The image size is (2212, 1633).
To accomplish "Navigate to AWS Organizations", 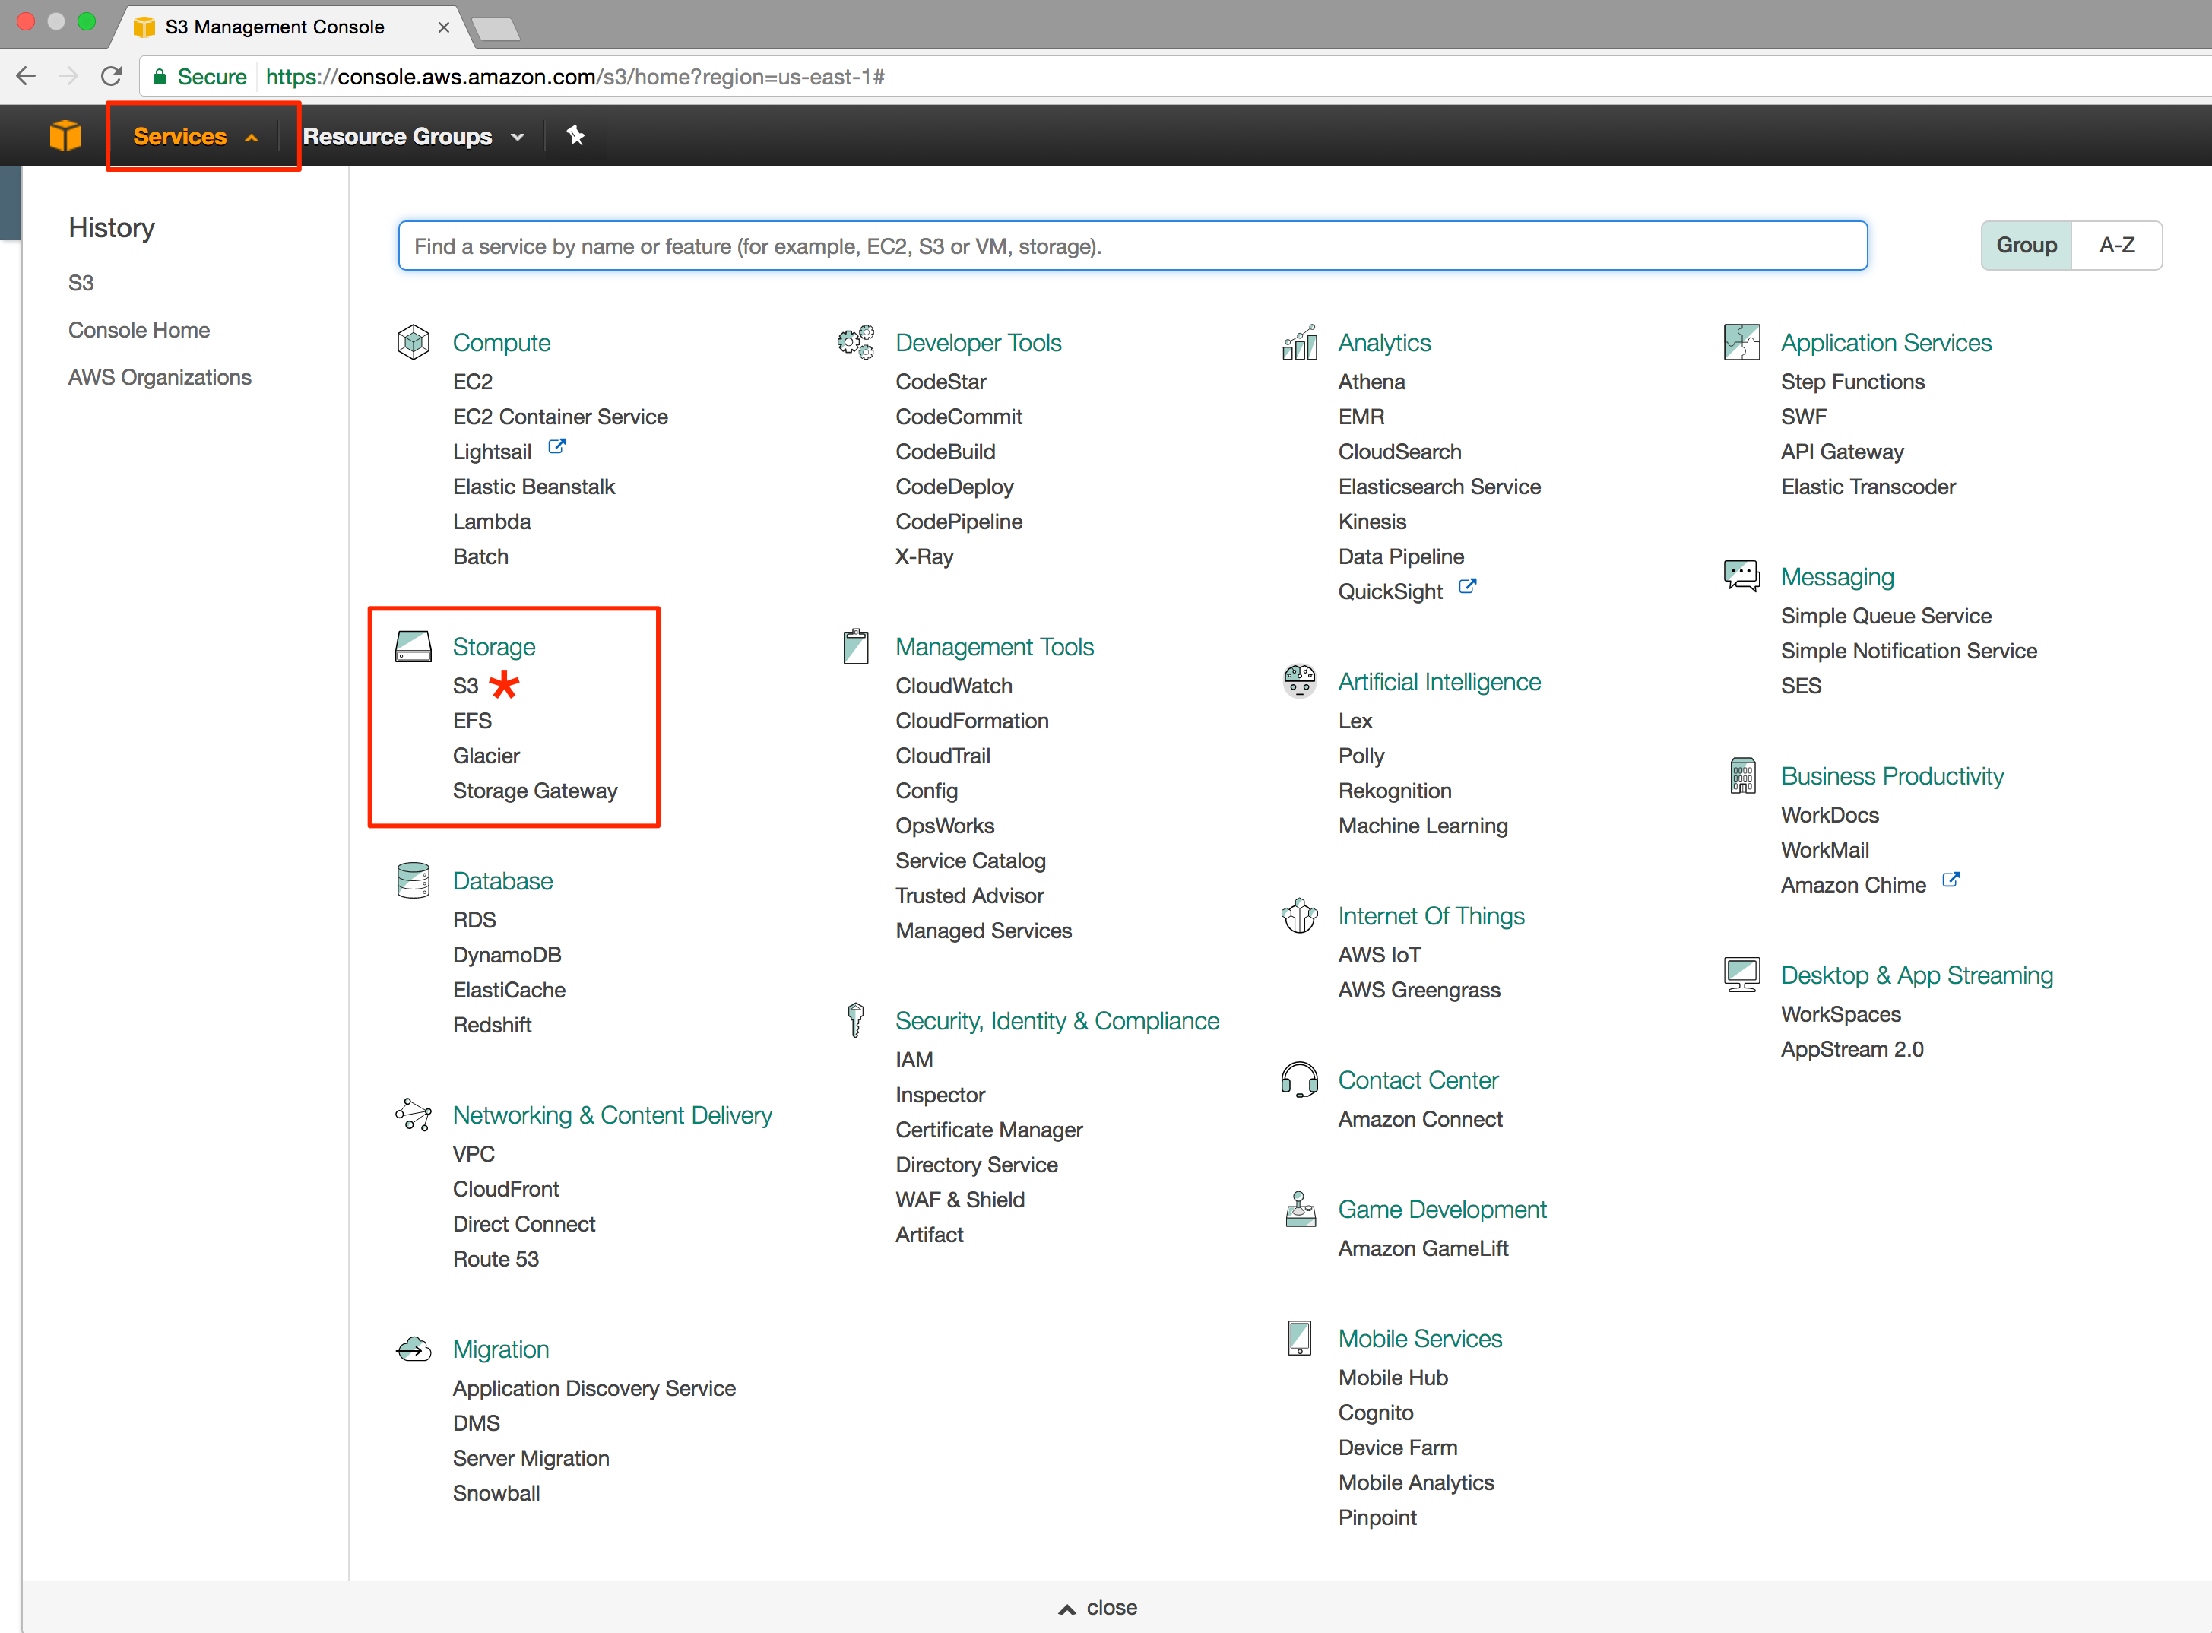I will click(x=159, y=376).
